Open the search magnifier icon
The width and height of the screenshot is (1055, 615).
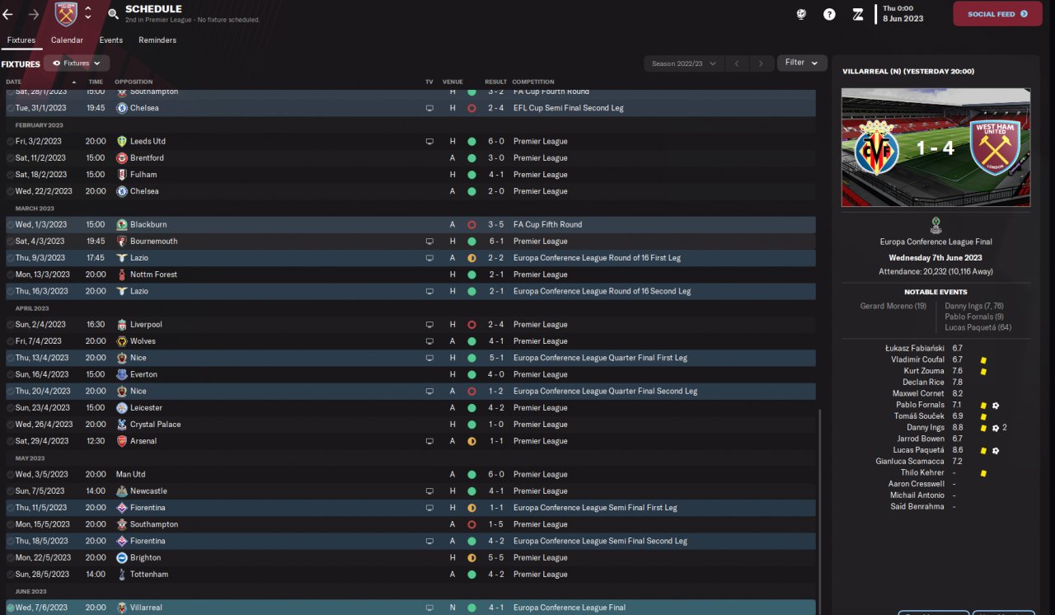click(113, 14)
